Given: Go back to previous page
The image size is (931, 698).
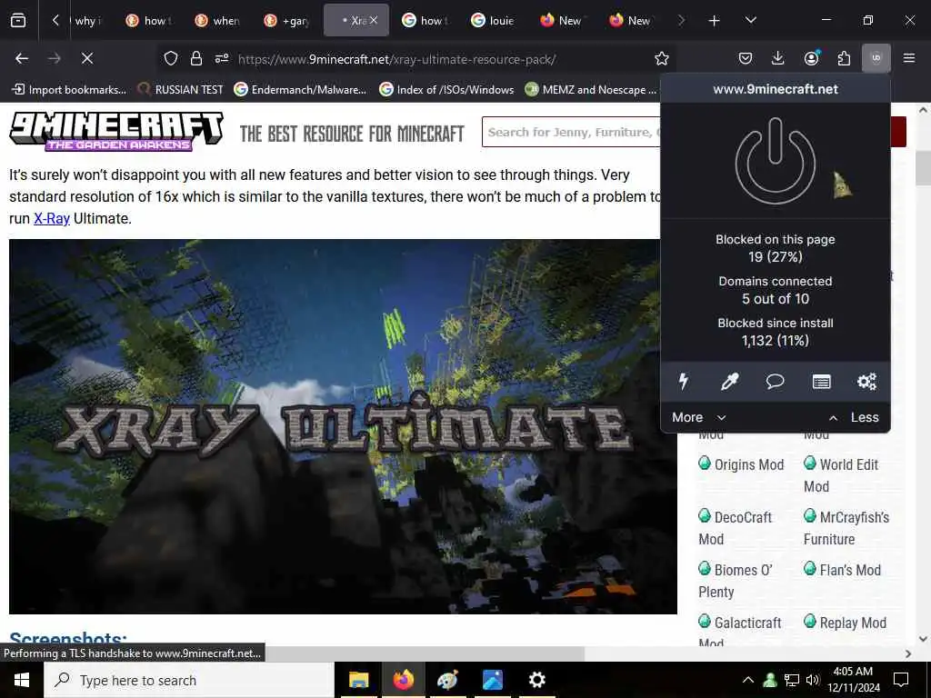Looking at the screenshot, I should click(22, 58).
